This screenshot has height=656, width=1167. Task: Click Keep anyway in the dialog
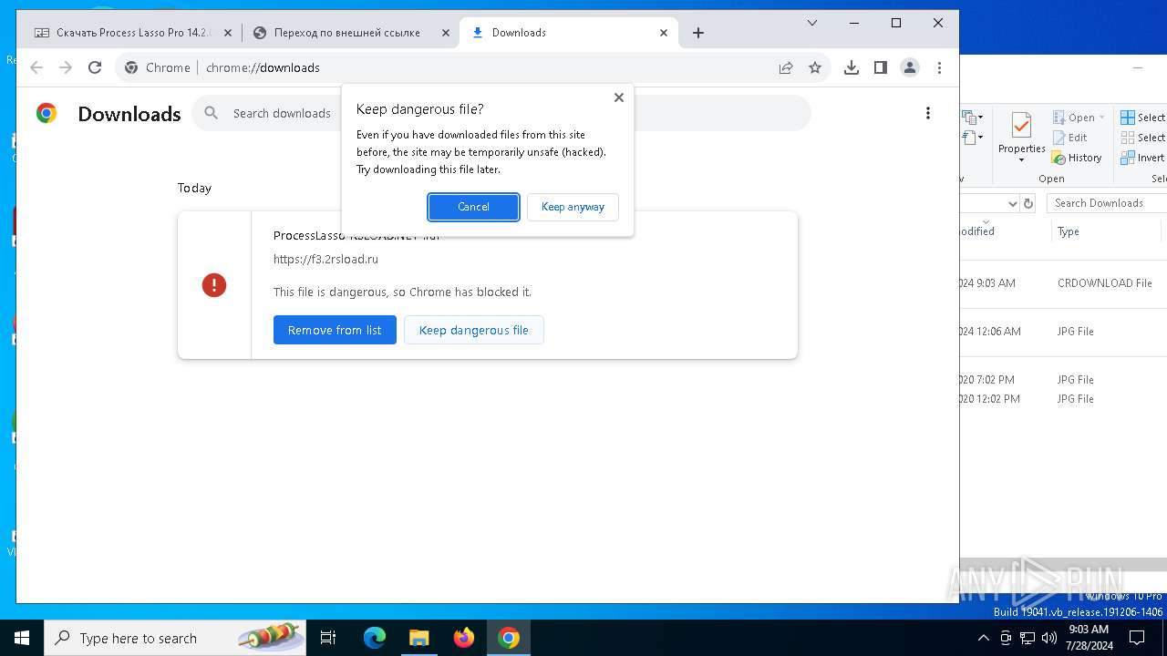573,207
